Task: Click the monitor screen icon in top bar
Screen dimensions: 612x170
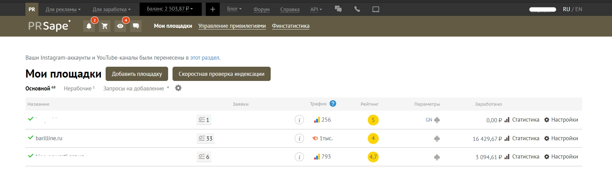Action: point(376,9)
